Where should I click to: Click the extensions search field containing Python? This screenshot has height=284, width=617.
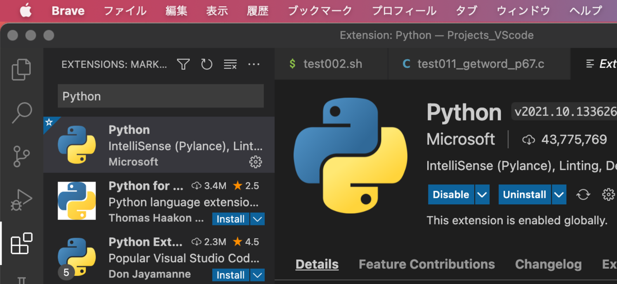(x=160, y=96)
